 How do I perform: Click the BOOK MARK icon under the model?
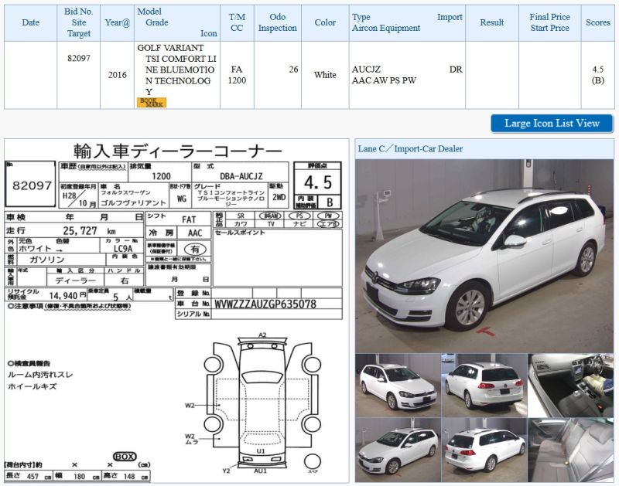coord(152,103)
